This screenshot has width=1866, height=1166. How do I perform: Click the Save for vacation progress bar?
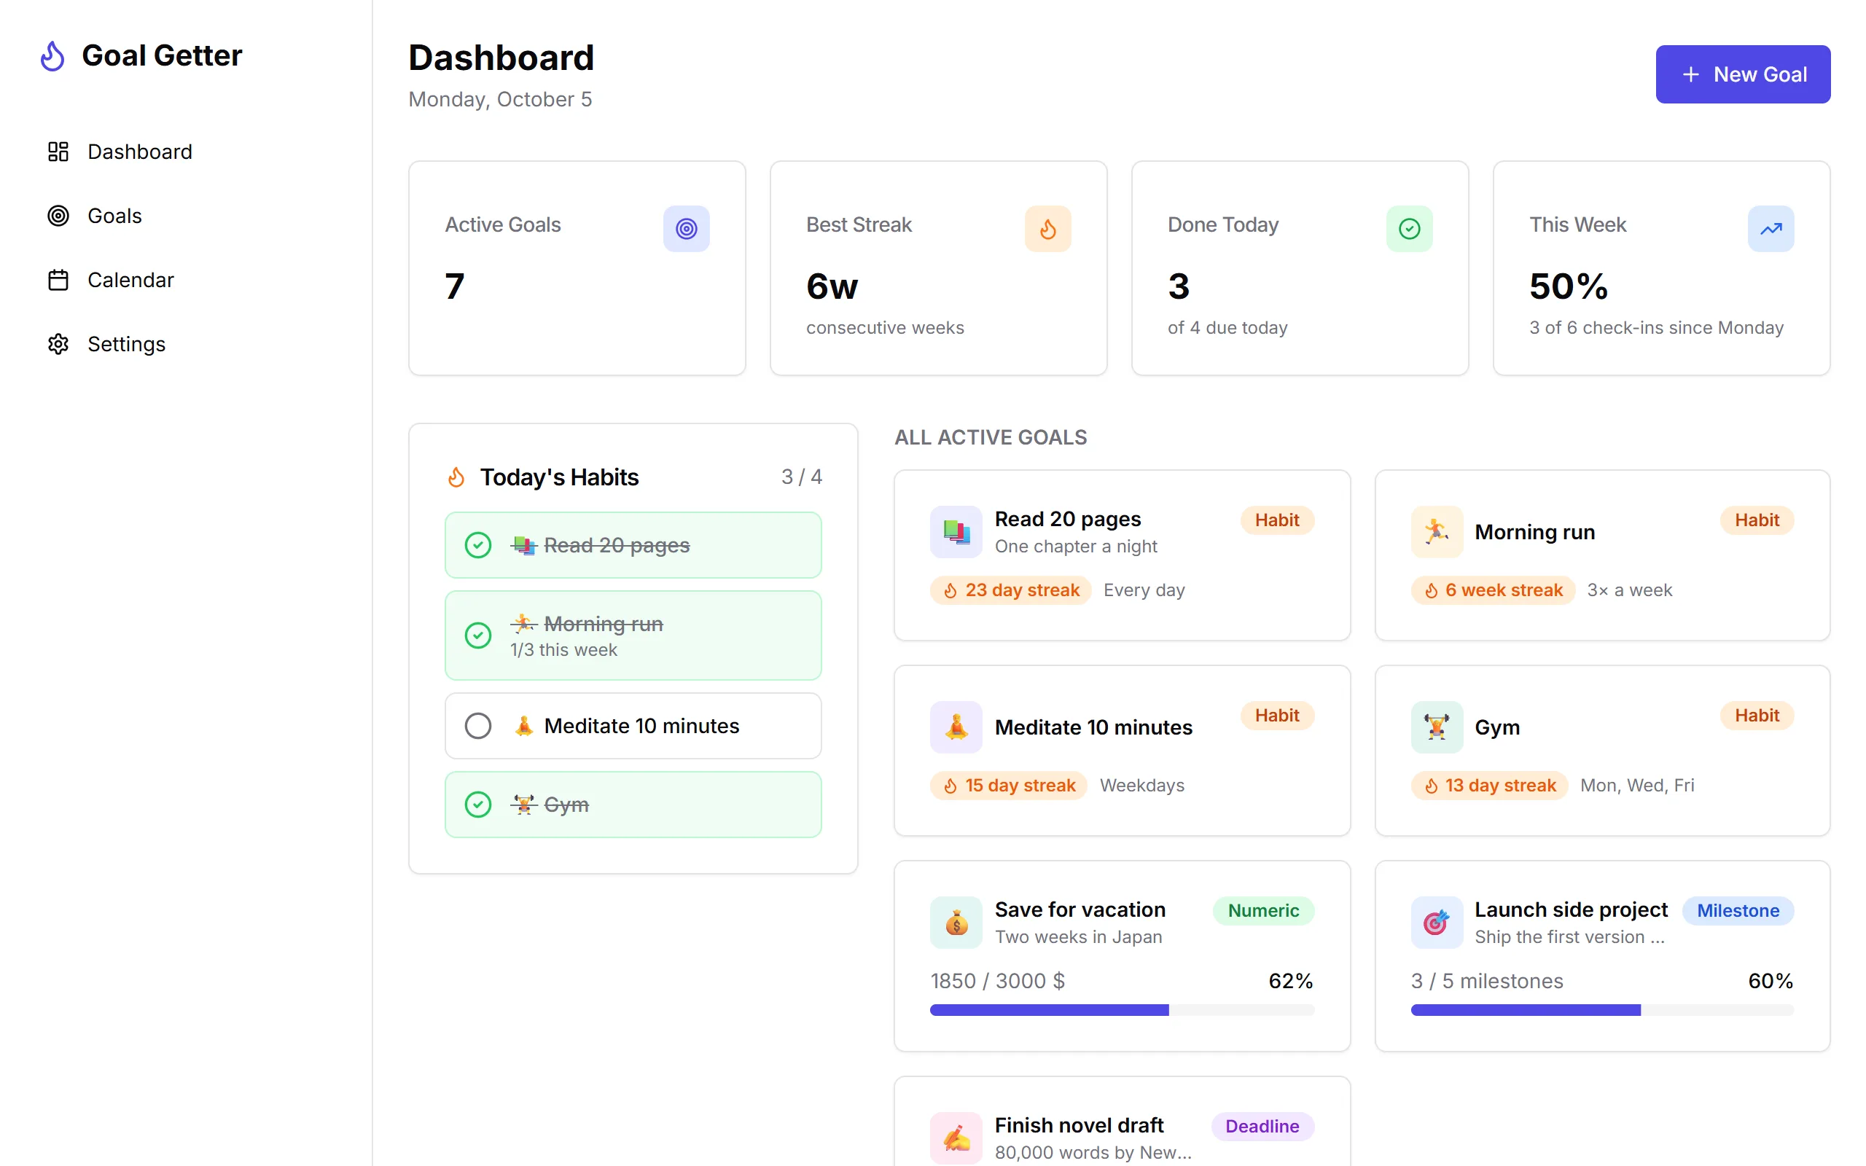point(1122,1010)
